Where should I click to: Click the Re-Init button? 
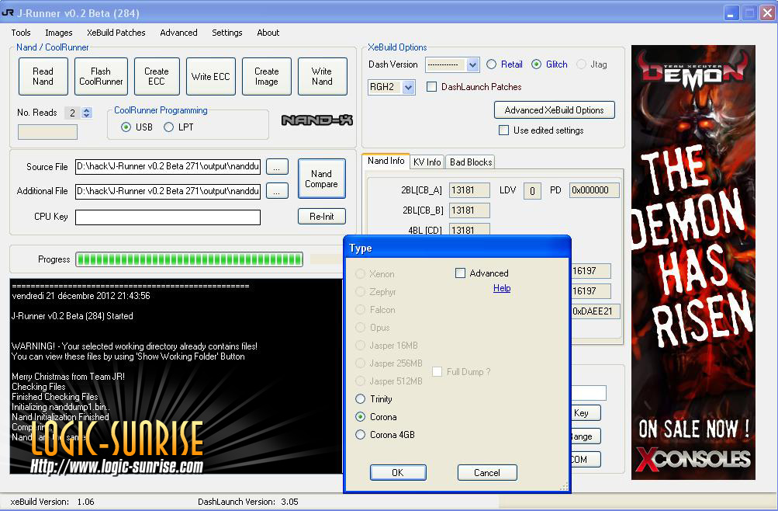click(322, 217)
